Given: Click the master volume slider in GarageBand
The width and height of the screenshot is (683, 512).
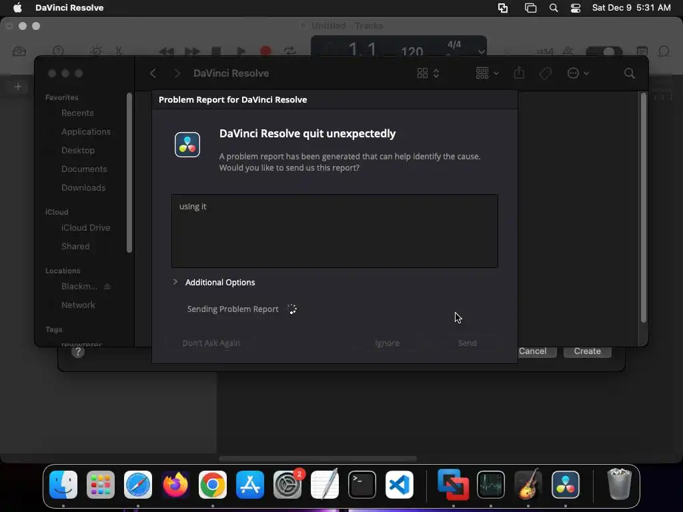Looking at the screenshot, I should pos(604,52).
